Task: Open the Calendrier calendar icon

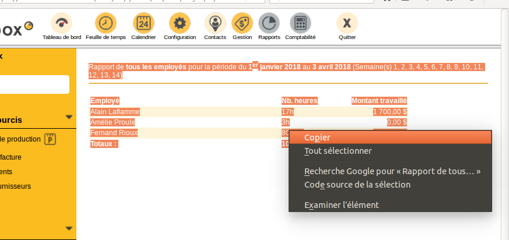Action: [143, 23]
